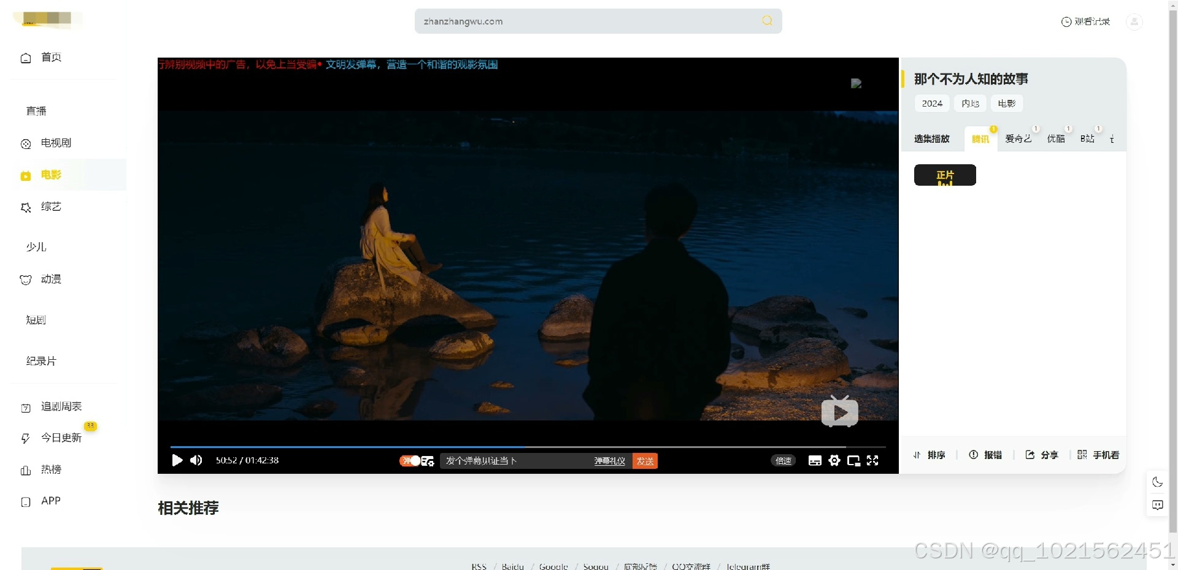Switch to the B站 source tab

click(1087, 139)
